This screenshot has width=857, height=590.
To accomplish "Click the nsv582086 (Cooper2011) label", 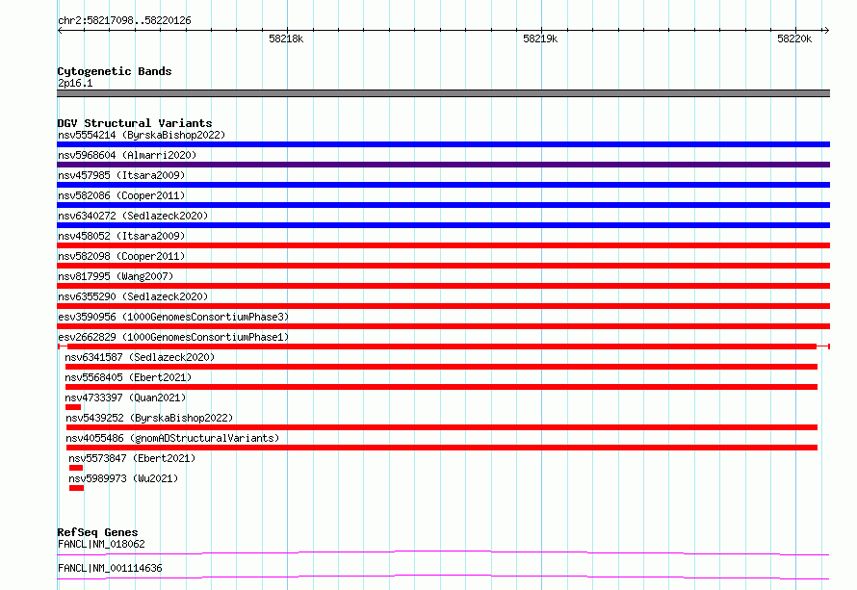I will point(121,195).
